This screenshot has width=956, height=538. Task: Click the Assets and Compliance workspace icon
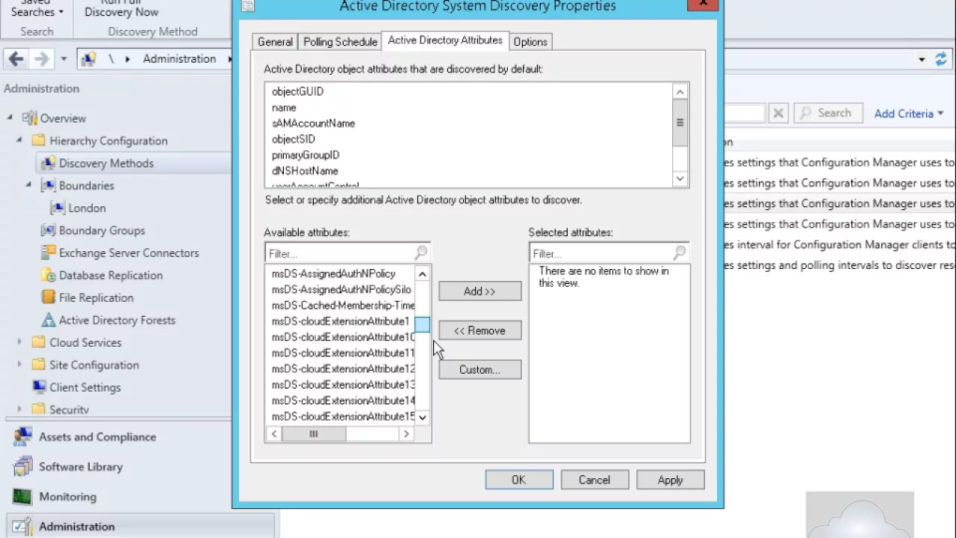(x=22, y=437)
